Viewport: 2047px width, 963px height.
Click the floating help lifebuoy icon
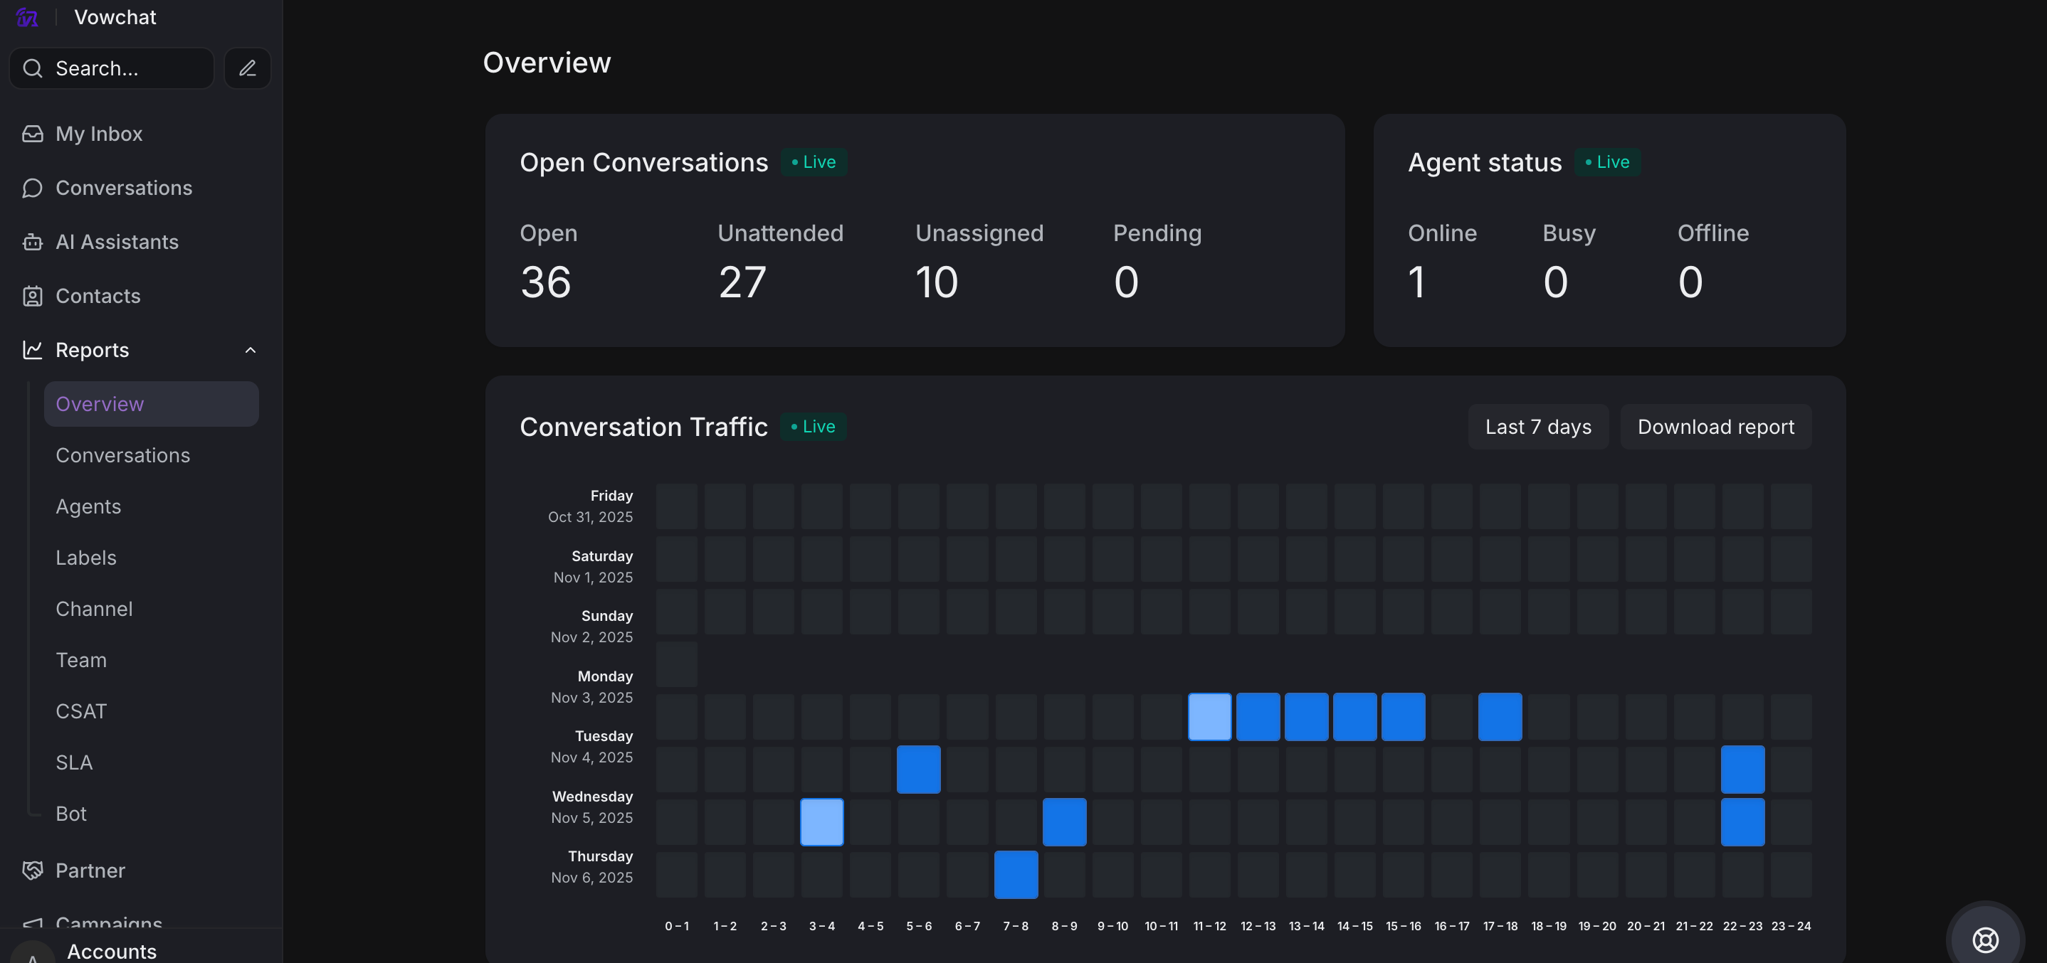1985,940
